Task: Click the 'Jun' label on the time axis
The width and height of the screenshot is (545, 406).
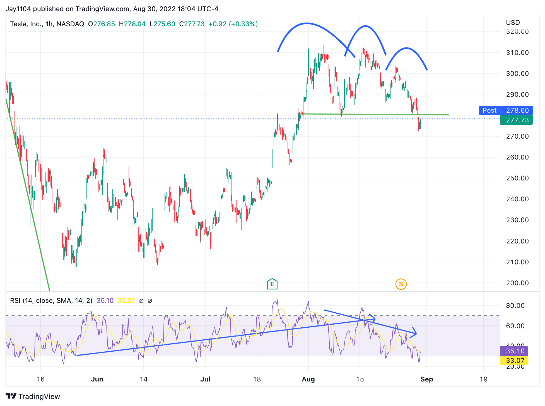Action: point(97,379)
